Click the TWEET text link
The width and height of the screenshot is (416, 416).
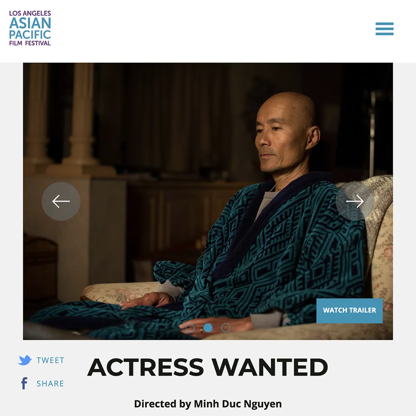tap(50, 360)
